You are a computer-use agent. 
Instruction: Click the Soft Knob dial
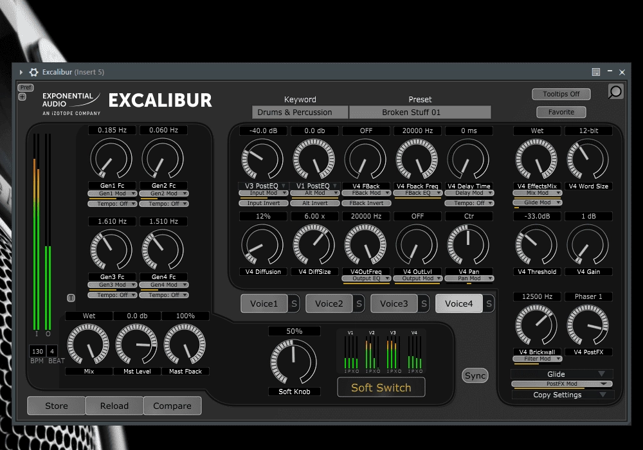294,362
